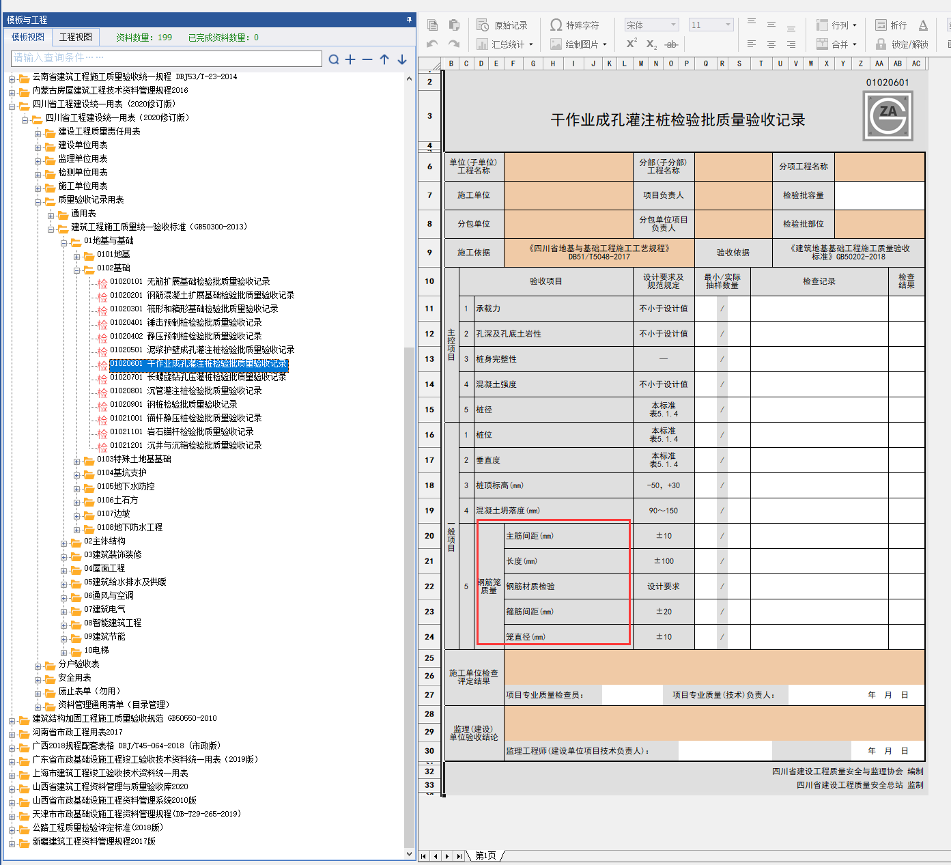Click the down arrow icon beside search
951x865 pixels.
click(x=402, y=59)
